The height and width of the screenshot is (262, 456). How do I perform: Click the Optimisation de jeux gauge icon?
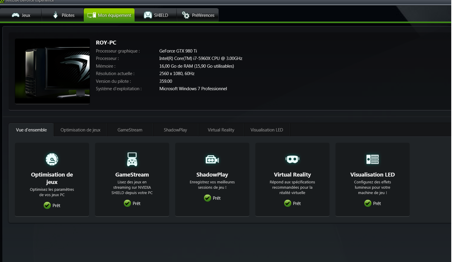coord(52,159)
